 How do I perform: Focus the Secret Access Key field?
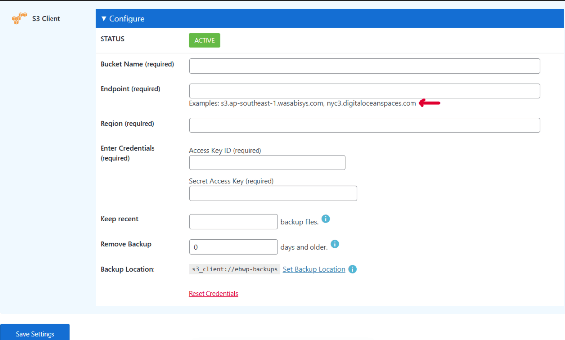coord(272,193)
